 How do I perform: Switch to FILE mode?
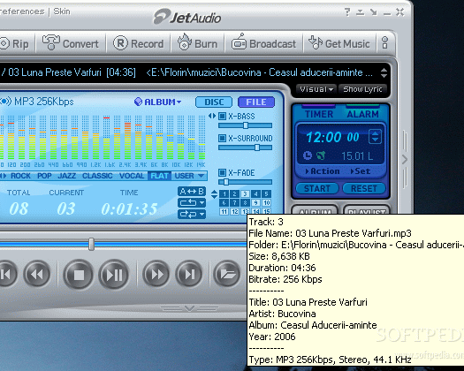(256, 102)
